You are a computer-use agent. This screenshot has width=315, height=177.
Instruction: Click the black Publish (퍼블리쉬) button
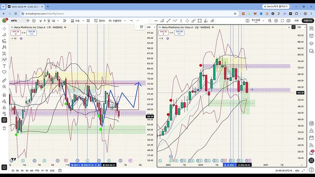308,21
